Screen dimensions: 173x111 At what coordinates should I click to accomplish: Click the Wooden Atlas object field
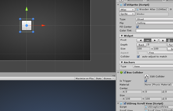point(152,9)
